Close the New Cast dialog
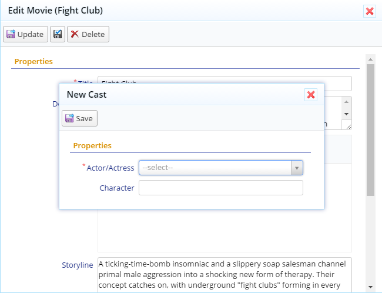This screenshot has width=382, height=293. click(x=311, y=95)
